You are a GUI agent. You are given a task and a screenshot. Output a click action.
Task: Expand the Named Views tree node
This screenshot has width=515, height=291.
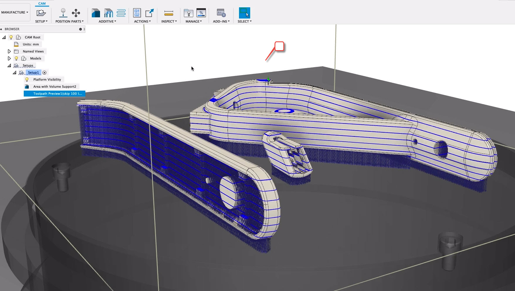(9, 51)
